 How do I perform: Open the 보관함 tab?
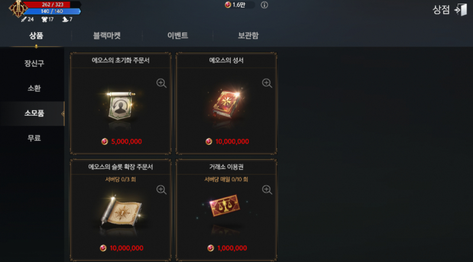[248, 35]
